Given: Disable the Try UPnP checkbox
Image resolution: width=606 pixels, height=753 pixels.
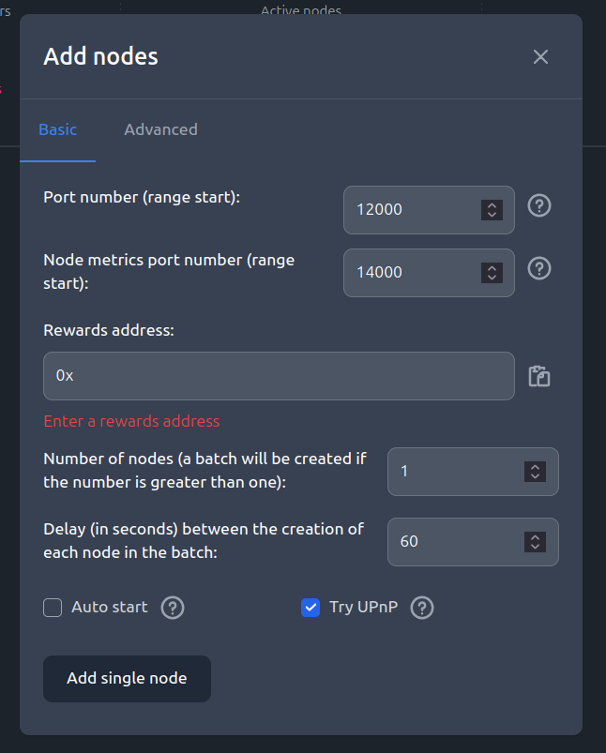Looking at the screenshot, I should point(311,608).
